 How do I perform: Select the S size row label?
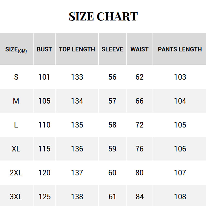[16, 77]
